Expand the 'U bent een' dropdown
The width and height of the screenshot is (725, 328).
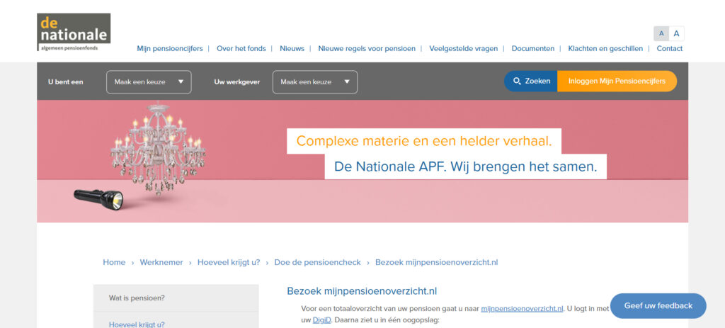click(x=149, y=82)
